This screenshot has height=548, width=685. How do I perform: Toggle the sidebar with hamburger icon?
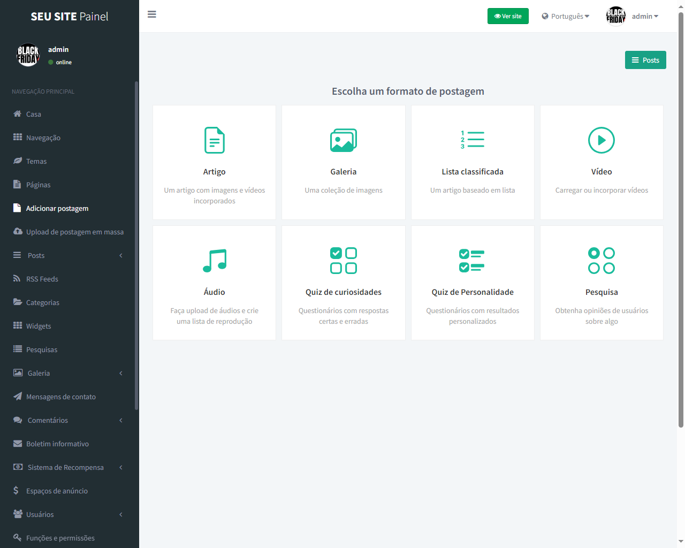pyautogui.click(x=152, y=14)
